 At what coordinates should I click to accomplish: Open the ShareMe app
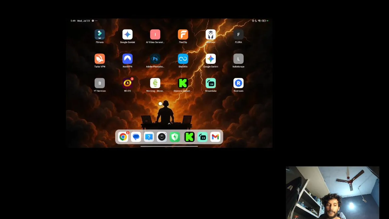coord(183,59)
